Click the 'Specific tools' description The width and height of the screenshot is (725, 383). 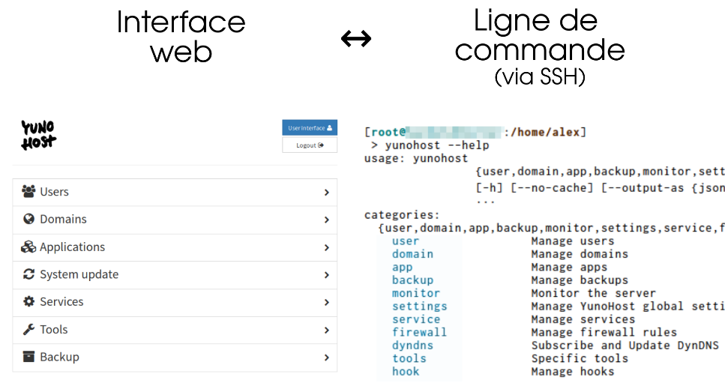click(580, 358)
